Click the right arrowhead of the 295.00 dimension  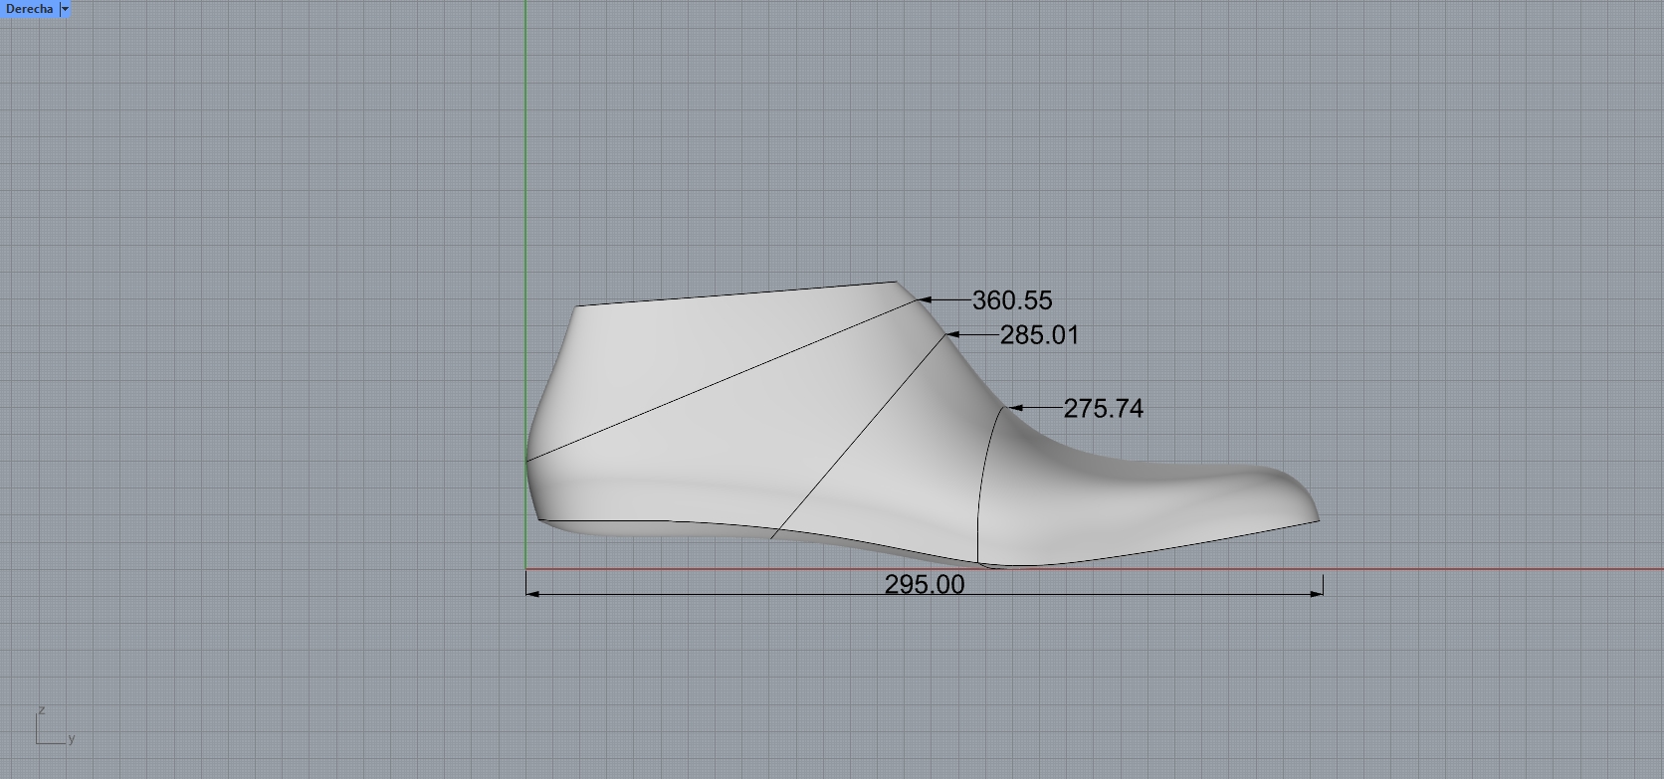coord(1317,594)
